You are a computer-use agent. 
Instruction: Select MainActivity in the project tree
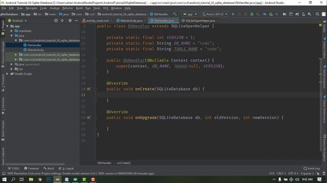pos(35,50)
